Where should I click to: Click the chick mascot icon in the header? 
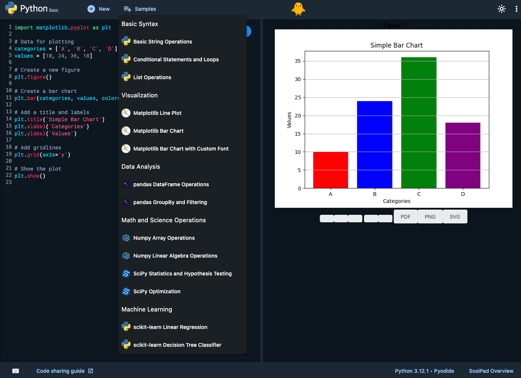pos(298,9)
